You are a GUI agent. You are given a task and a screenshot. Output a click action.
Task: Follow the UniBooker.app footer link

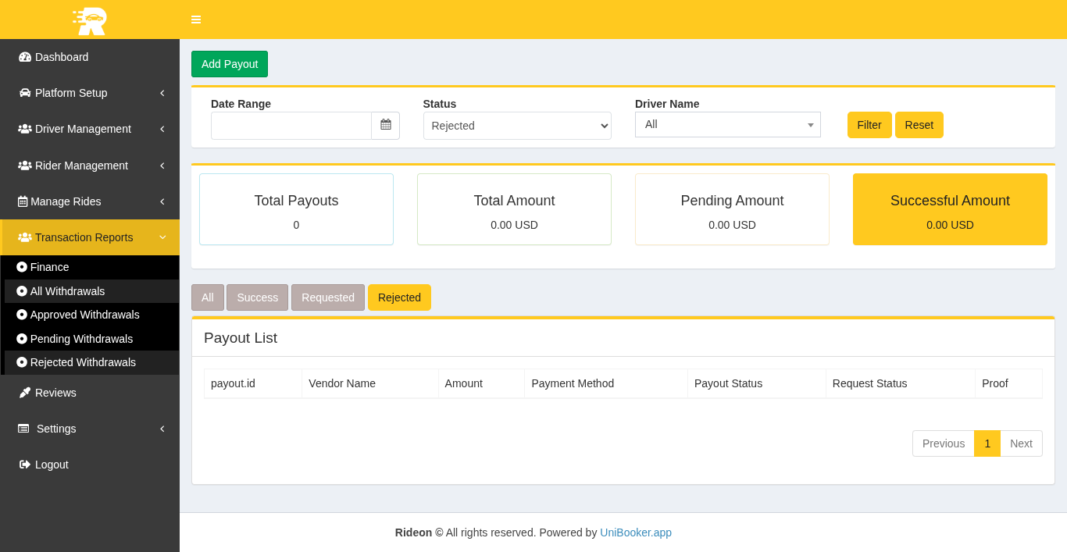pos(635,532)
